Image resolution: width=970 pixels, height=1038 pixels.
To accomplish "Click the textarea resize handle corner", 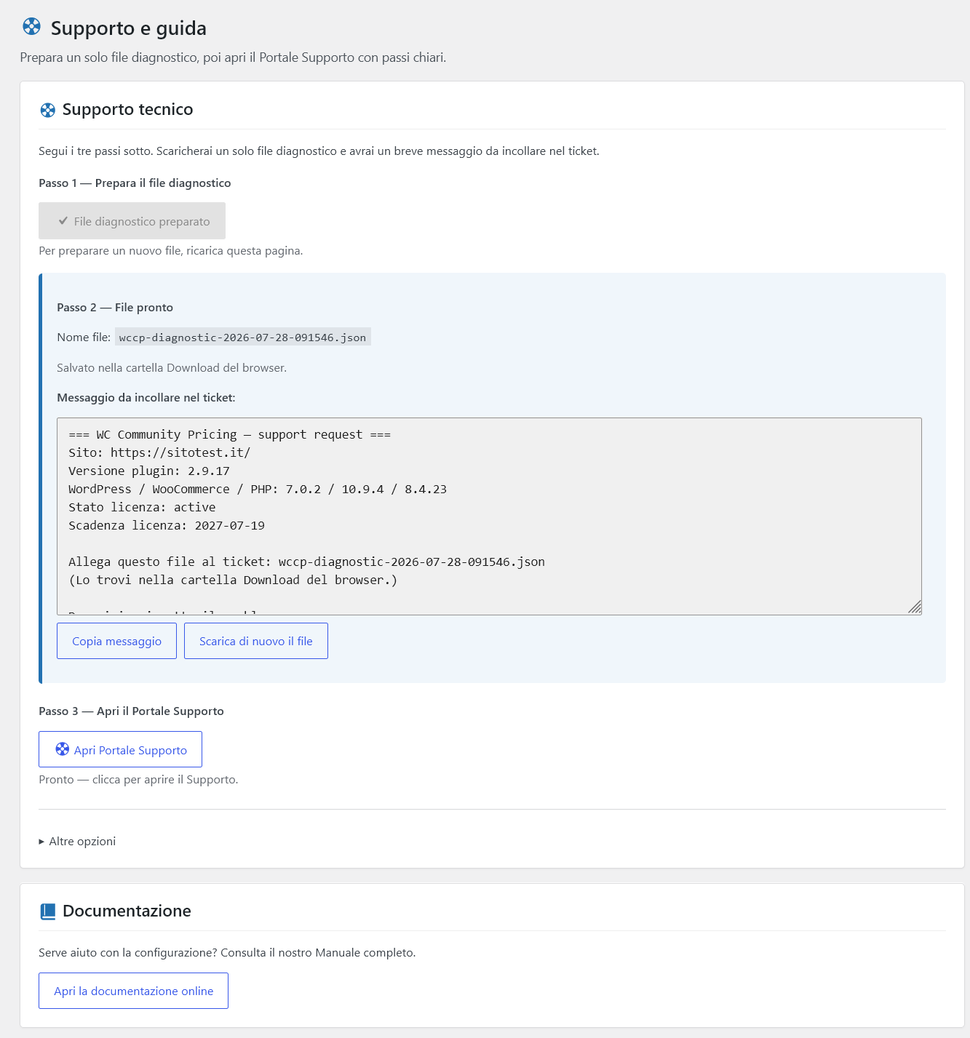I will pyautogui.click(x=915, y=607).
